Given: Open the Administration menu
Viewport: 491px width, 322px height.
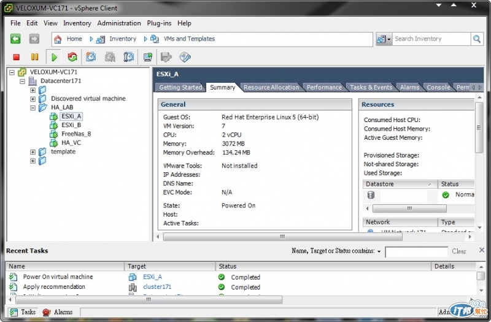Looking at the screenshot, I should pyautogui.click(x=119, y=23).
